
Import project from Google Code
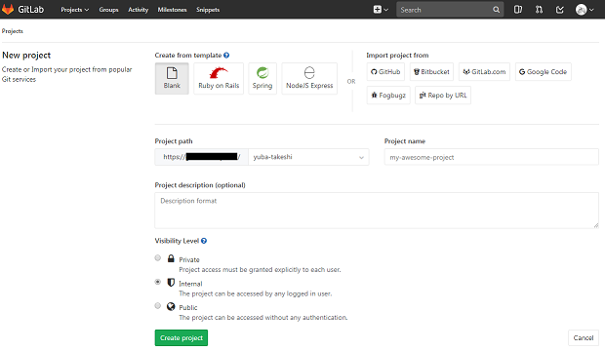(x=543, y=72)
